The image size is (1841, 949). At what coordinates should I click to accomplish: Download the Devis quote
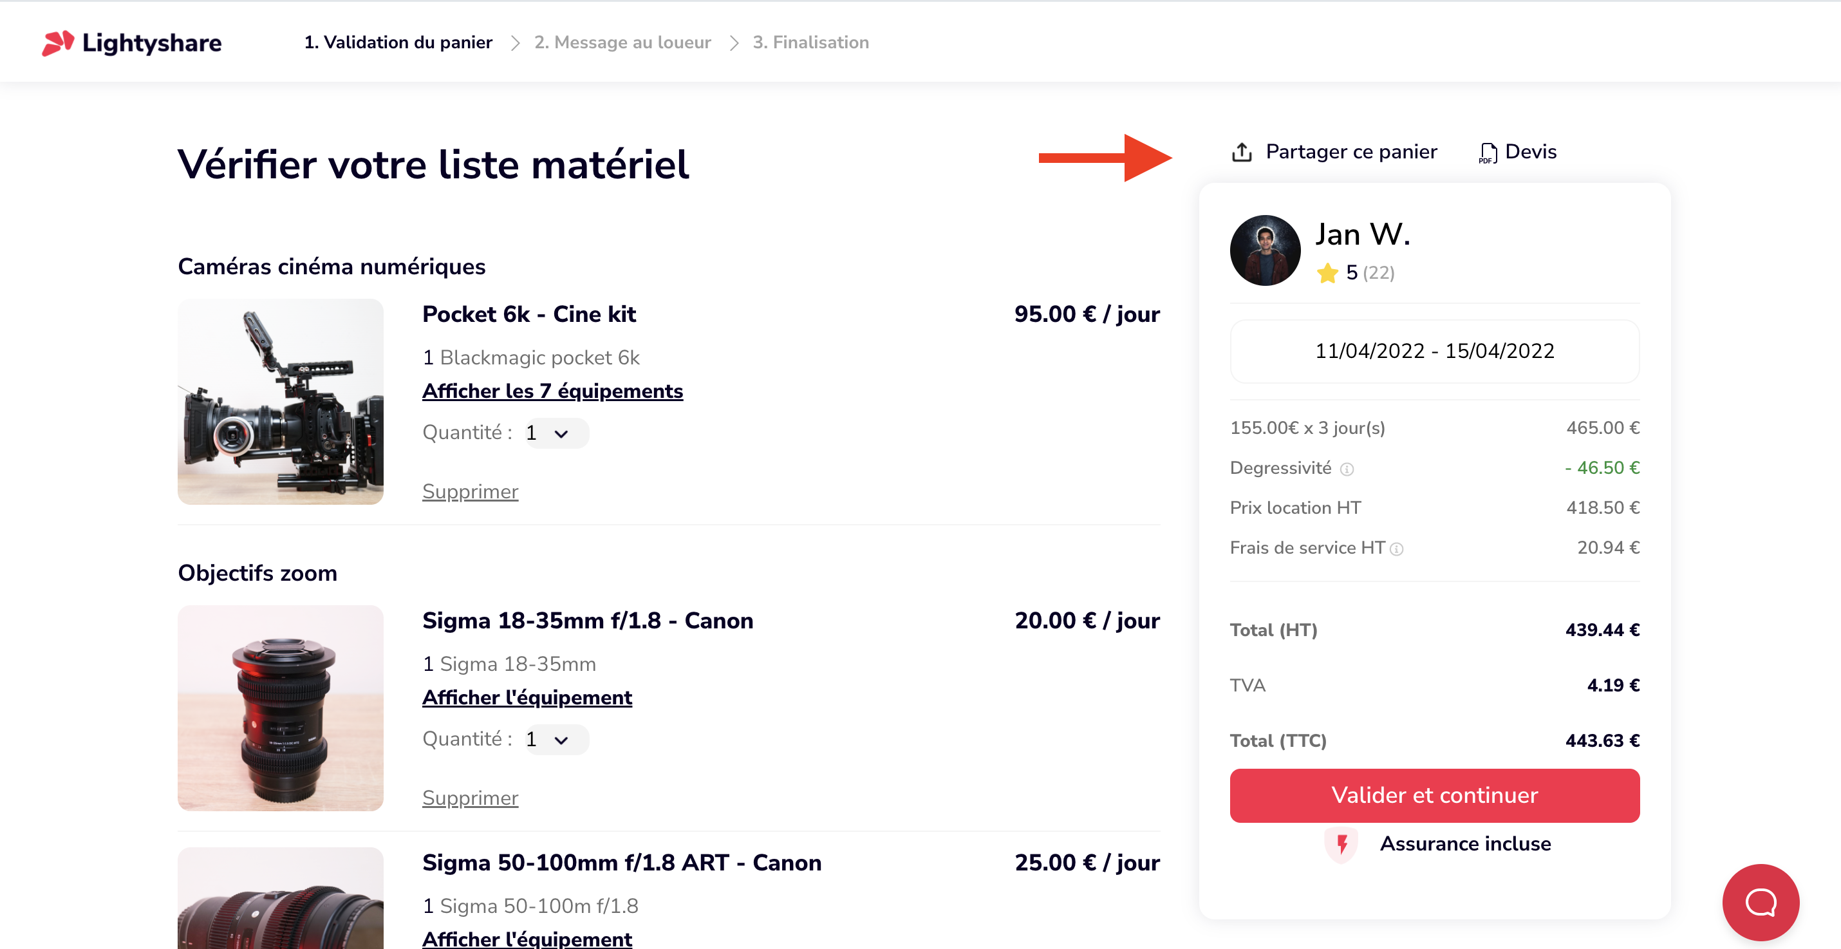coord(1530,151)
